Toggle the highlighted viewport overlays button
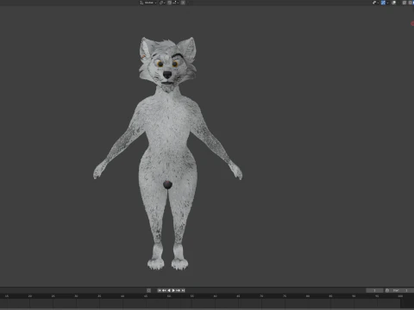This screenshot has height=310, width=414. tap(383, 3)
